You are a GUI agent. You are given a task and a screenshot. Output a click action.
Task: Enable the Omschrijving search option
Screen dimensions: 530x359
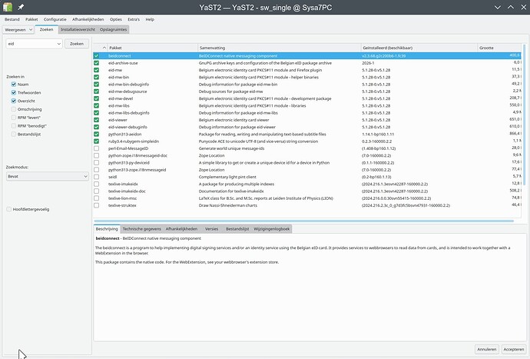[14, 109]
